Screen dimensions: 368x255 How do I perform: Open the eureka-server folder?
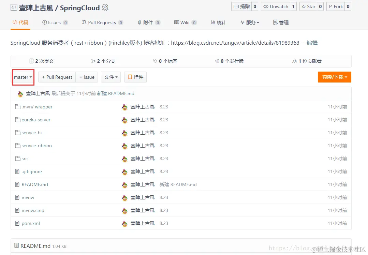[36, 120]
